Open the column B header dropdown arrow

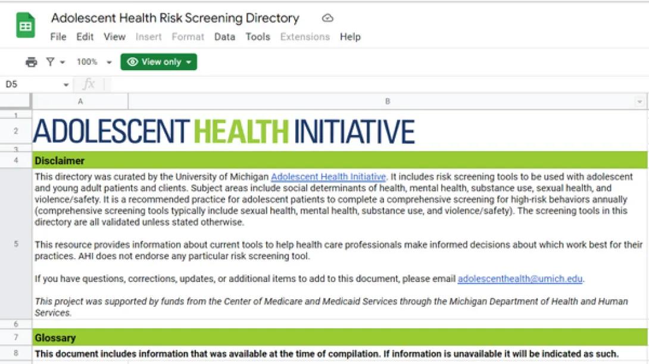point(639,101)
